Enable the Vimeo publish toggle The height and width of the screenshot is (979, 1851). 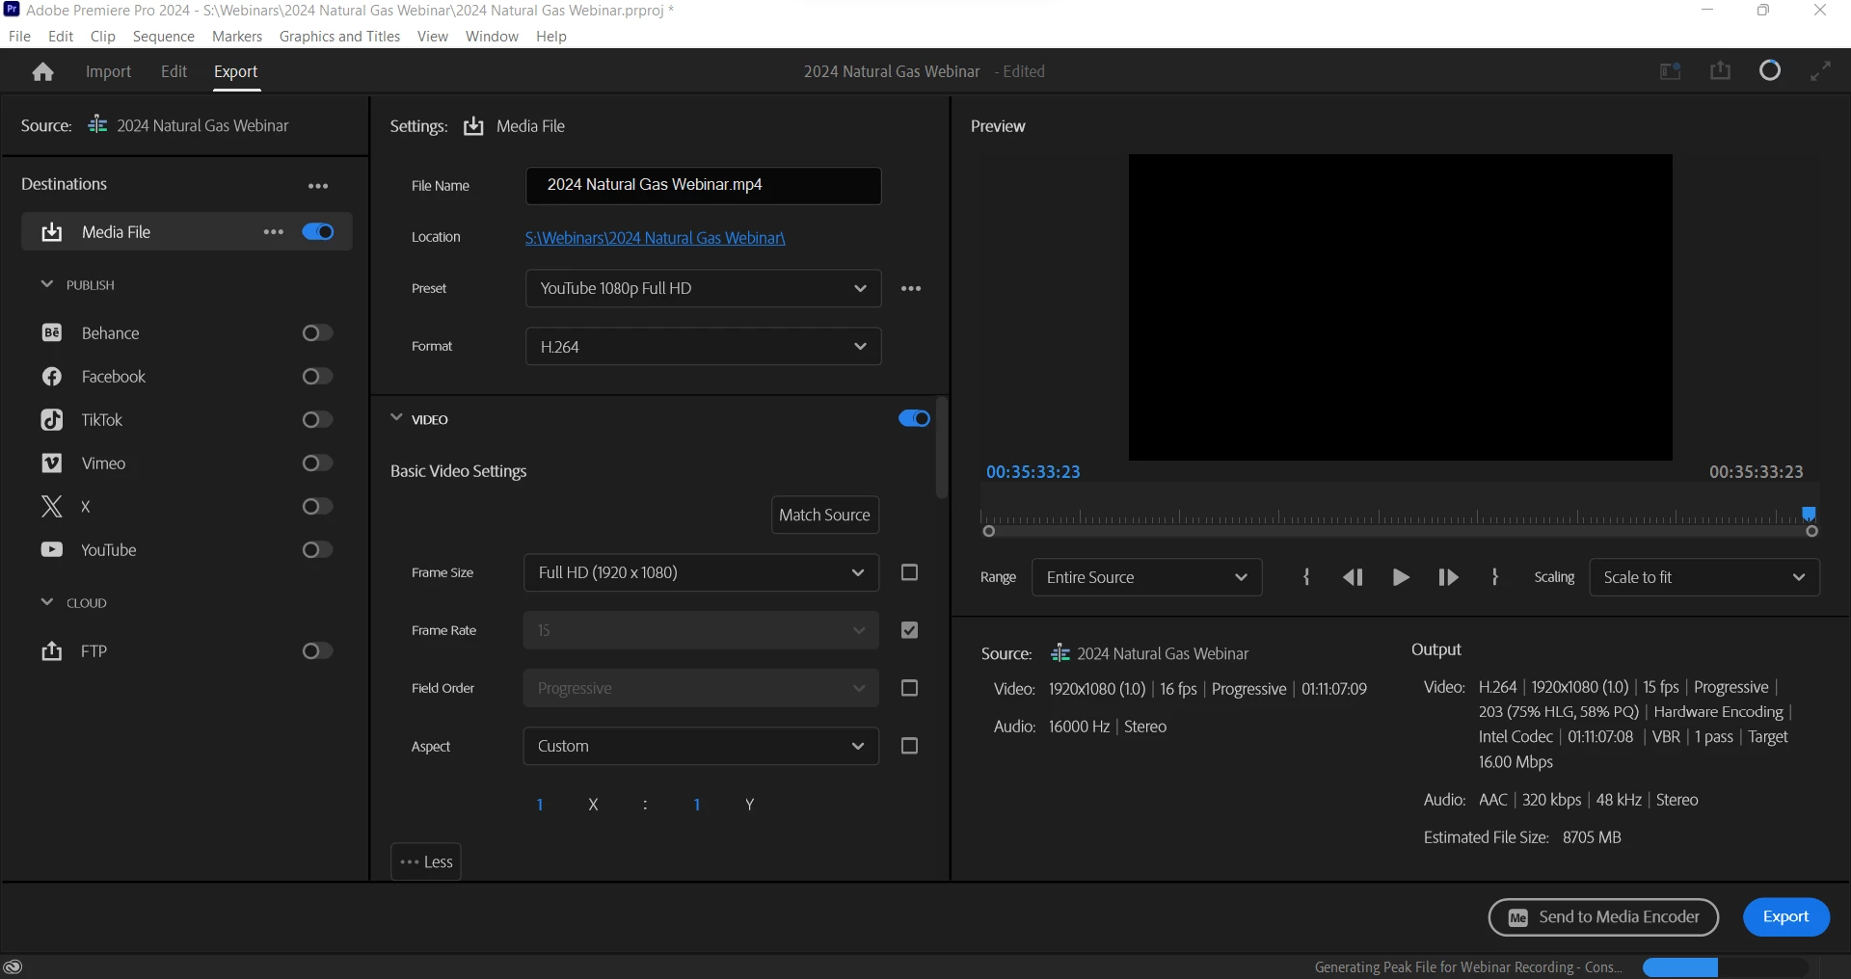tap(317, 463)
